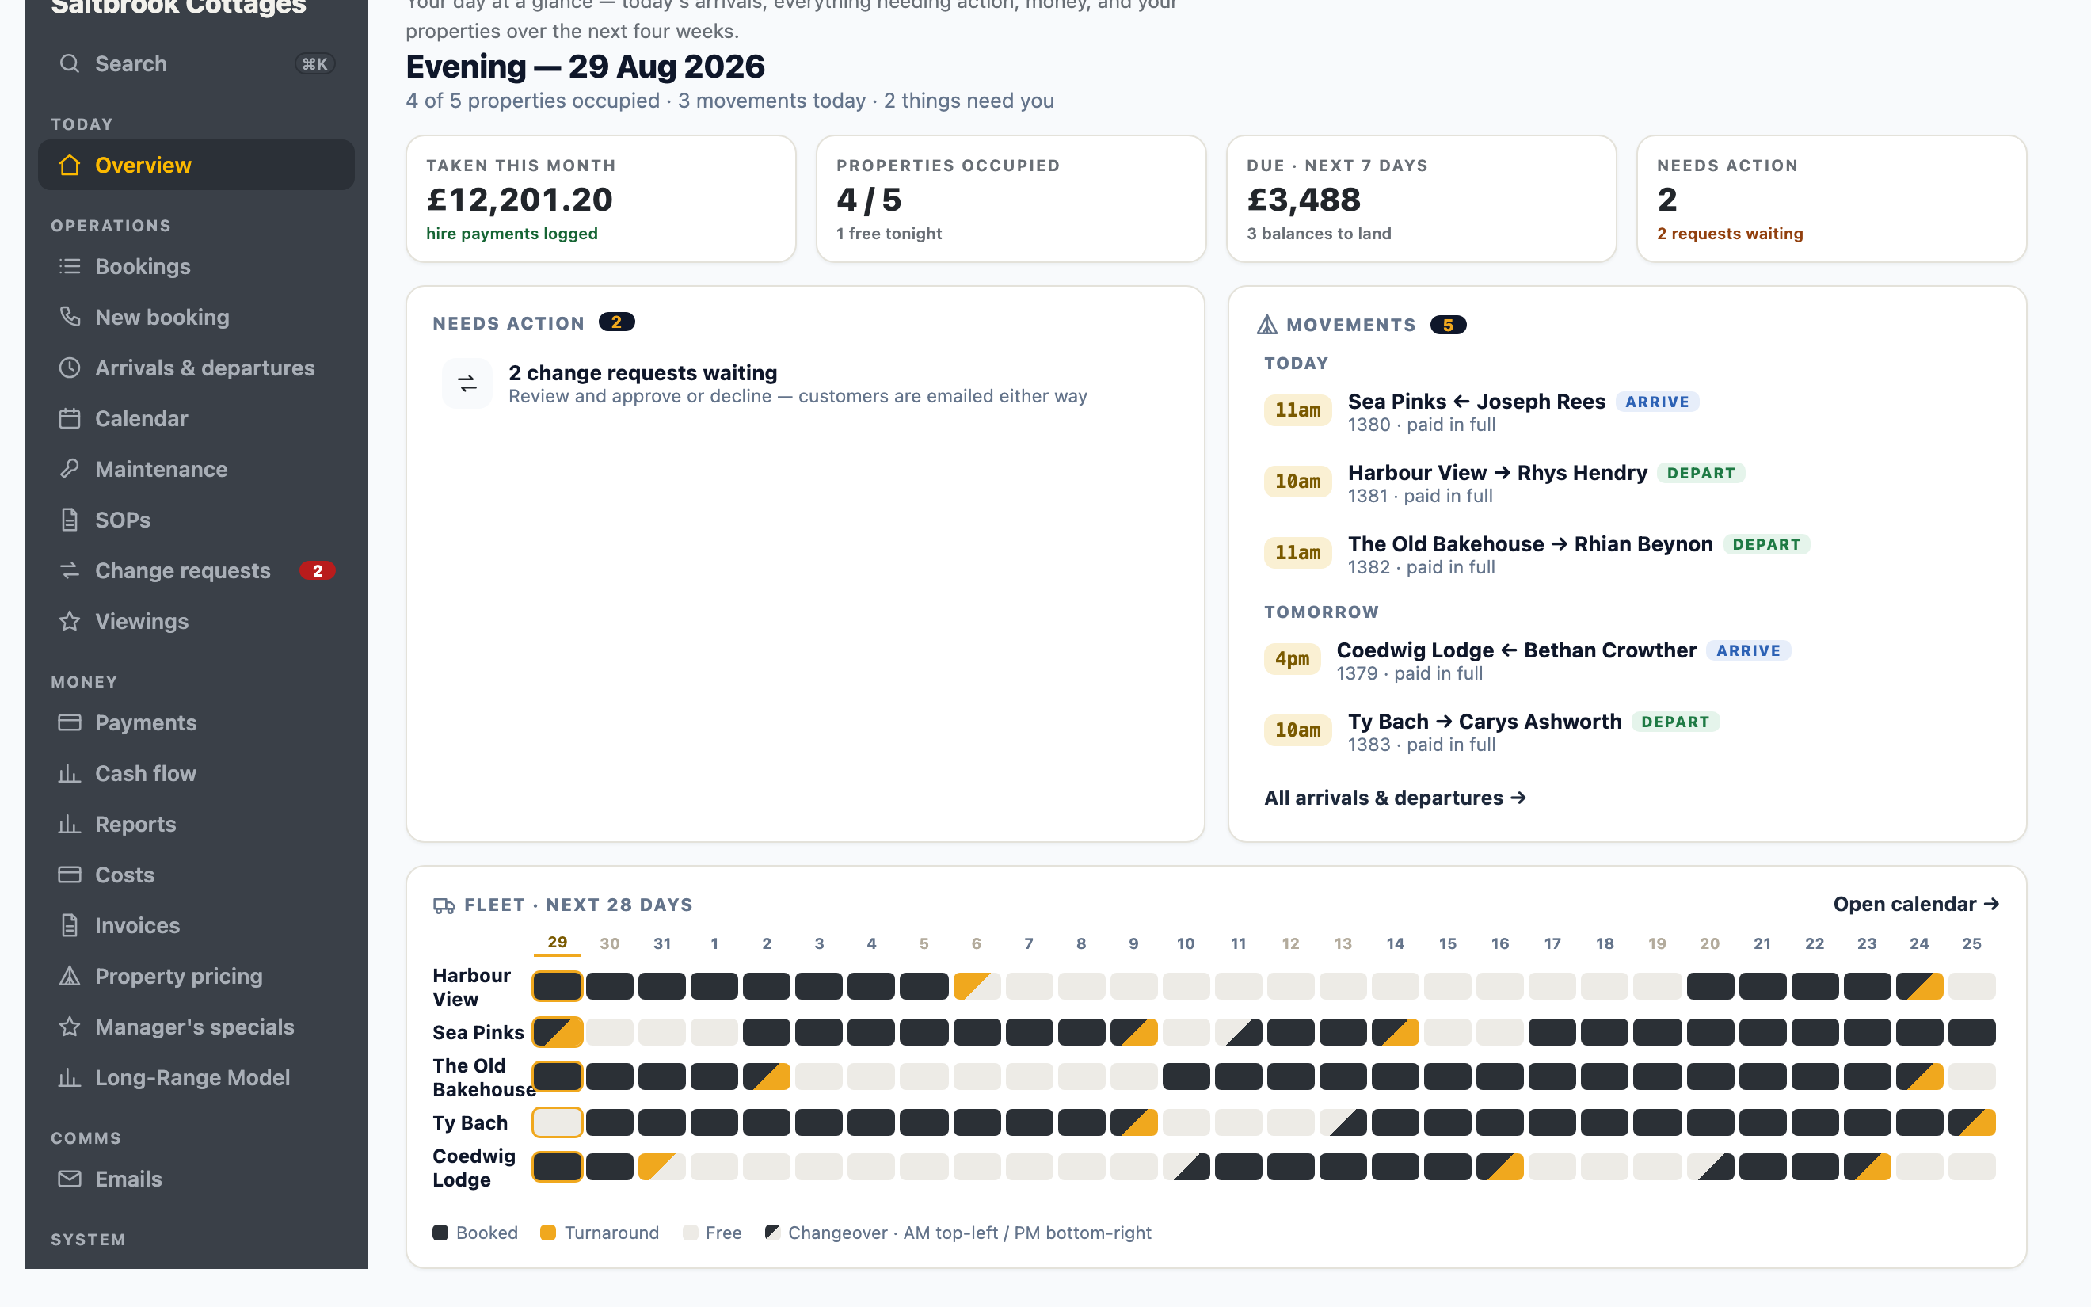
Task: Open Harbour View Rhys Hendry departure
Action: [1627, 484]
